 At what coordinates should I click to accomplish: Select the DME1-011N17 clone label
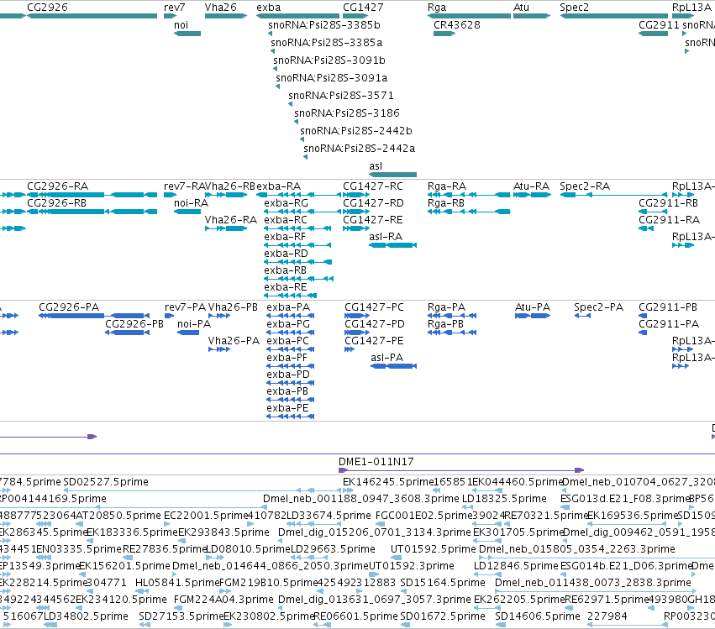[376, 462]
